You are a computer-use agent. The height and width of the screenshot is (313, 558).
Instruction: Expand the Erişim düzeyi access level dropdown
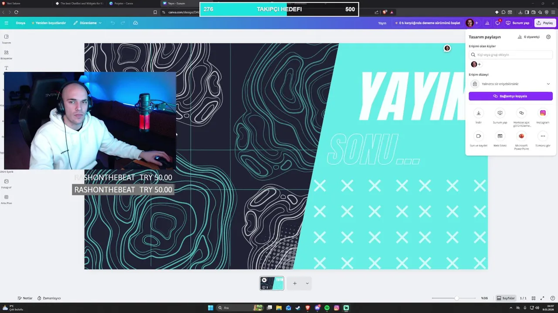coord(510,84)
